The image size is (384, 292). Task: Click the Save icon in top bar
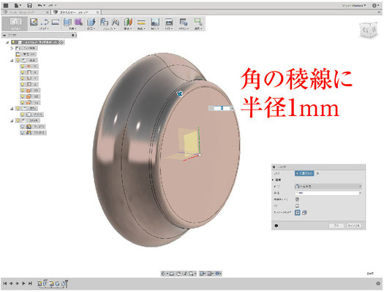pyautogui.click(x=29, y=6)
